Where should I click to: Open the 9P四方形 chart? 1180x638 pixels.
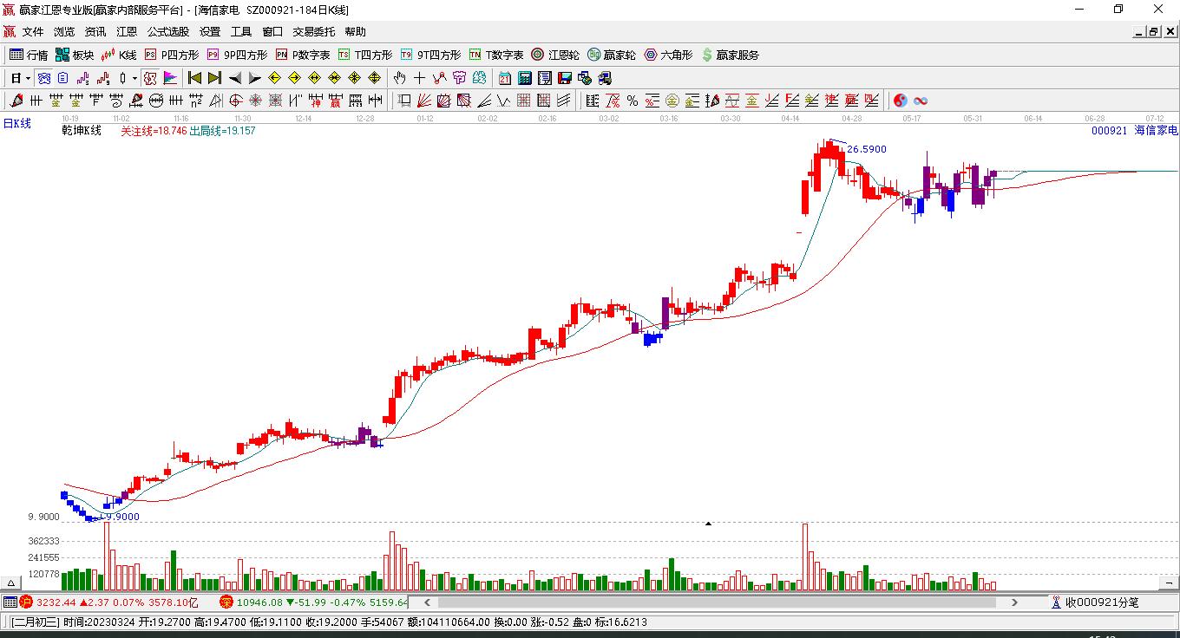click(237, 55)
